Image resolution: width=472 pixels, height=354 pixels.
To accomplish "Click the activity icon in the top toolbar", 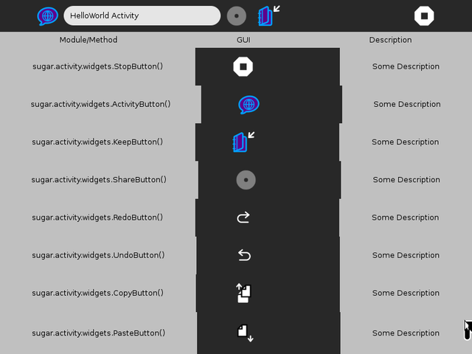I will click(48, 15).
